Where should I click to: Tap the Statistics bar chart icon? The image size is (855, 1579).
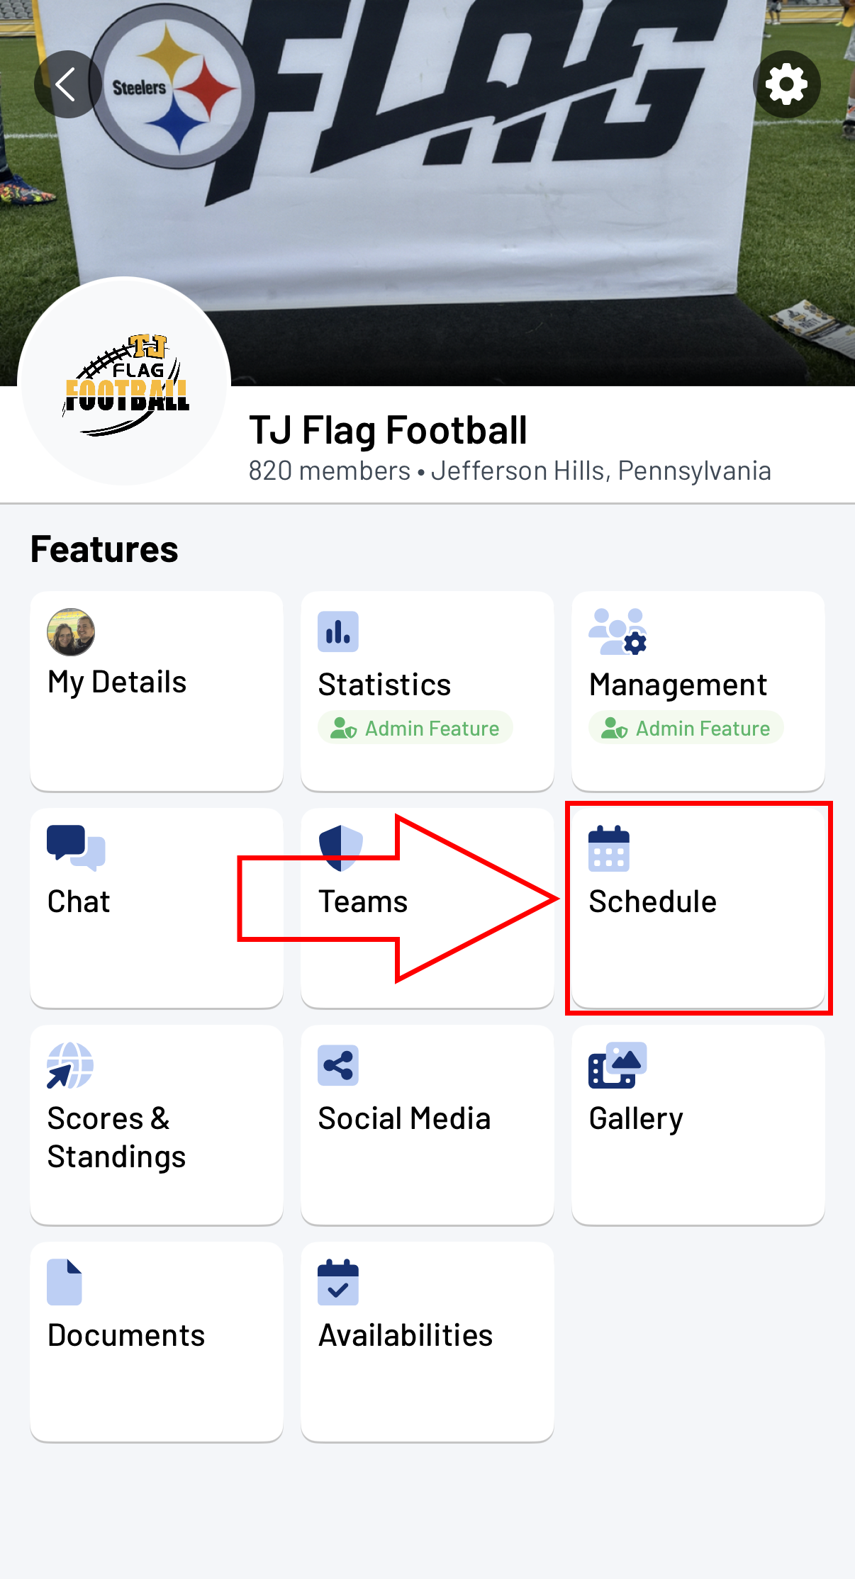coord(338,631)
